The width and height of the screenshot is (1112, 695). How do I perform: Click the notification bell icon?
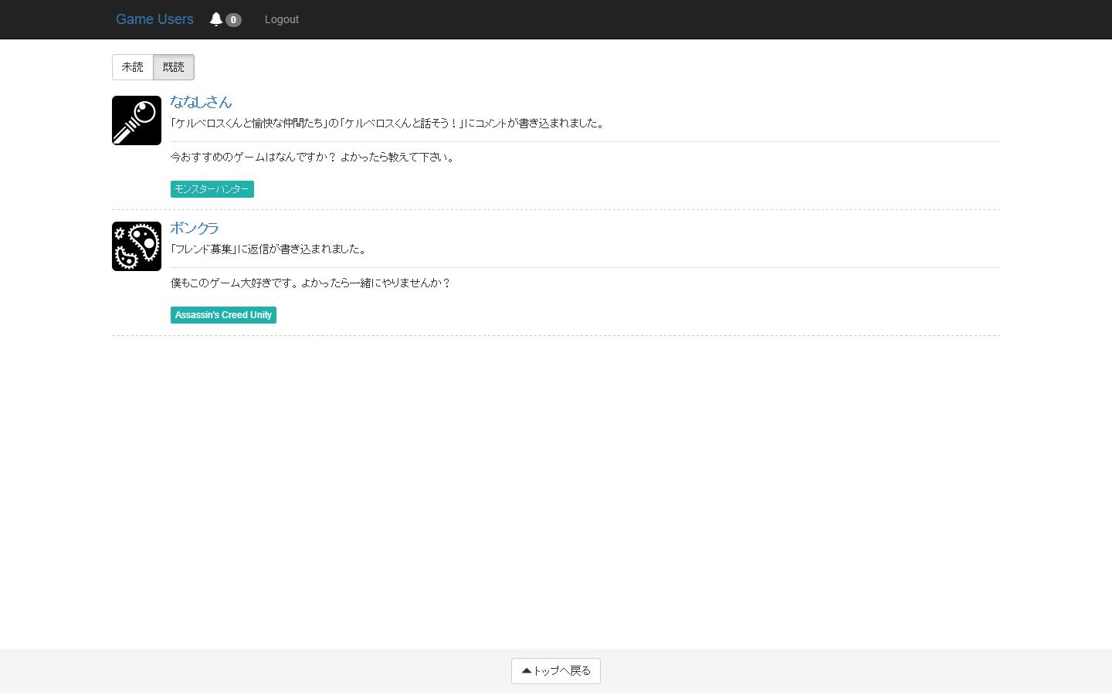[x=215, y=19]
